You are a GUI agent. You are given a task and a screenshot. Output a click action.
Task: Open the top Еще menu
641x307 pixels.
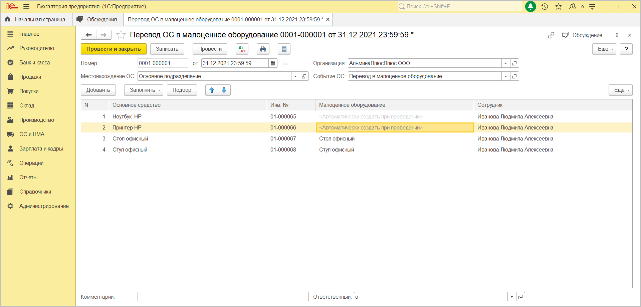(604, 49)
